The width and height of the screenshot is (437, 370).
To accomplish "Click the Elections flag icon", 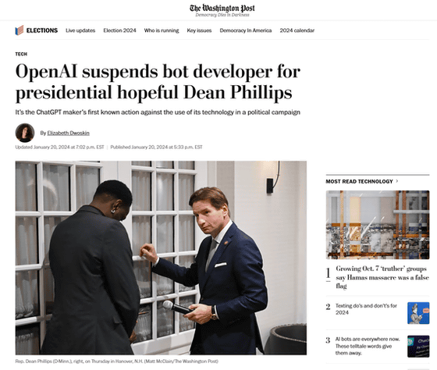I will tap(20, 30).
